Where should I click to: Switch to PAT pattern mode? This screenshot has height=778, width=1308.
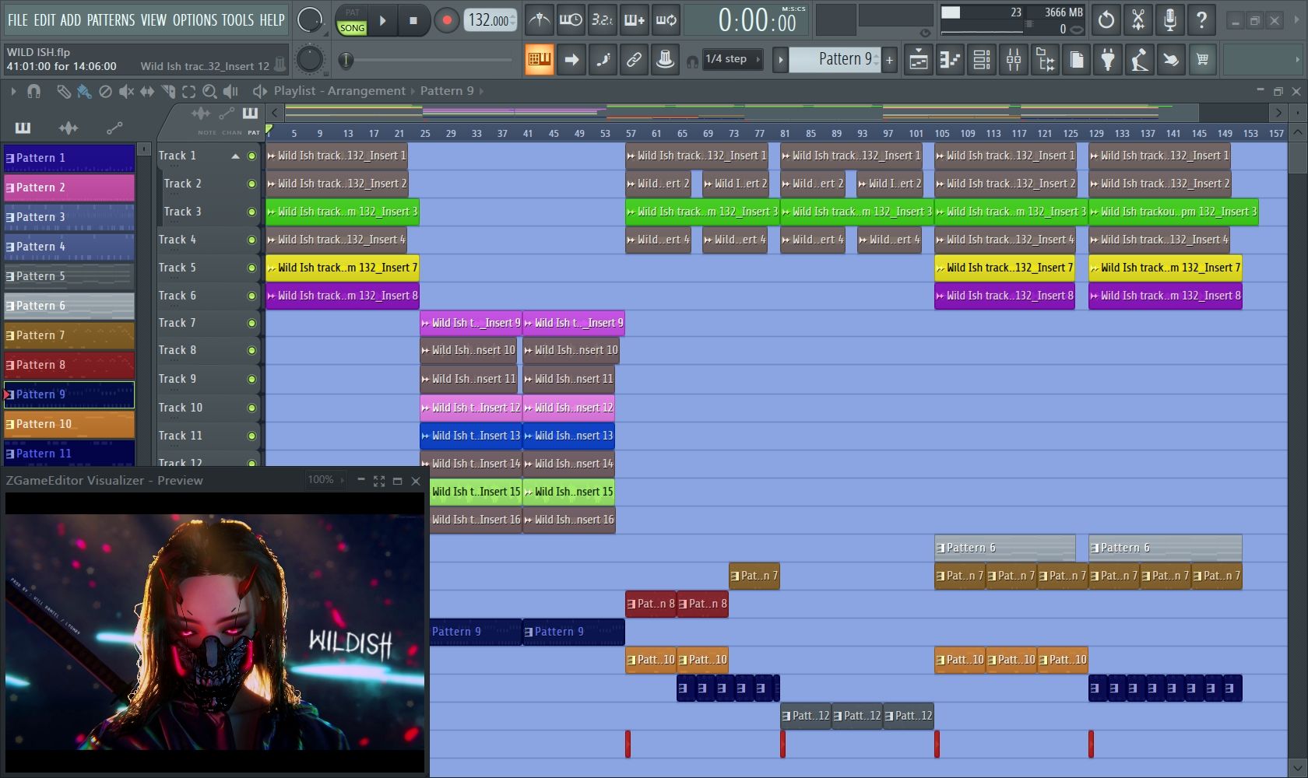(352, 12)
